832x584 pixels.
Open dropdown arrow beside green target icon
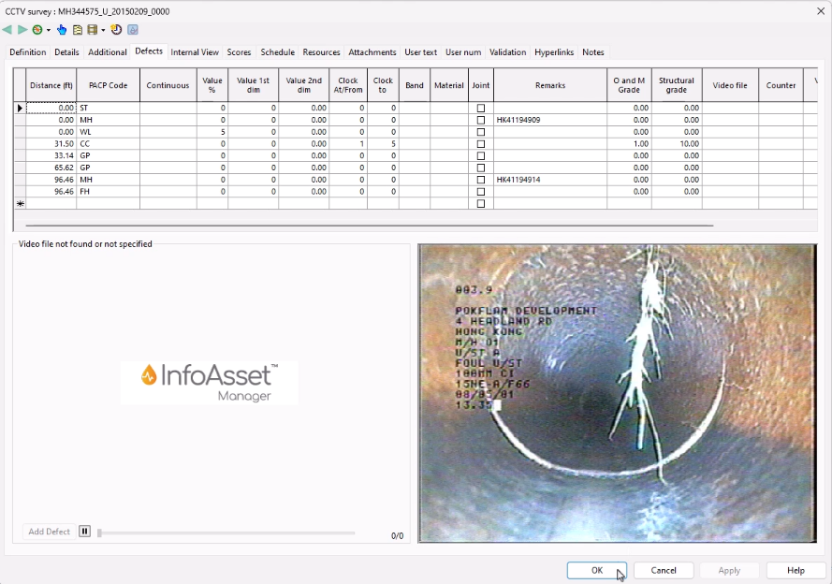pyautogui.click(x=47, y=30)
